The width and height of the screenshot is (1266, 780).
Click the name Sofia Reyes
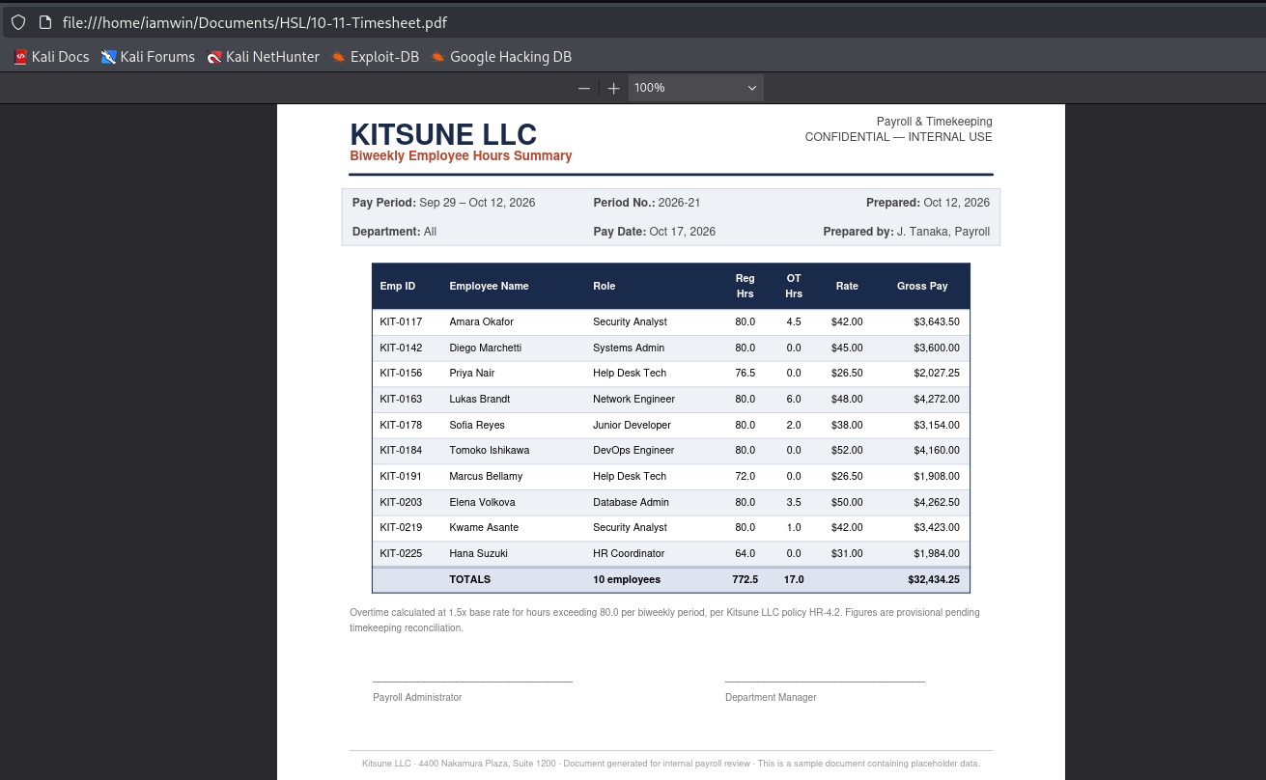(477, 425)
